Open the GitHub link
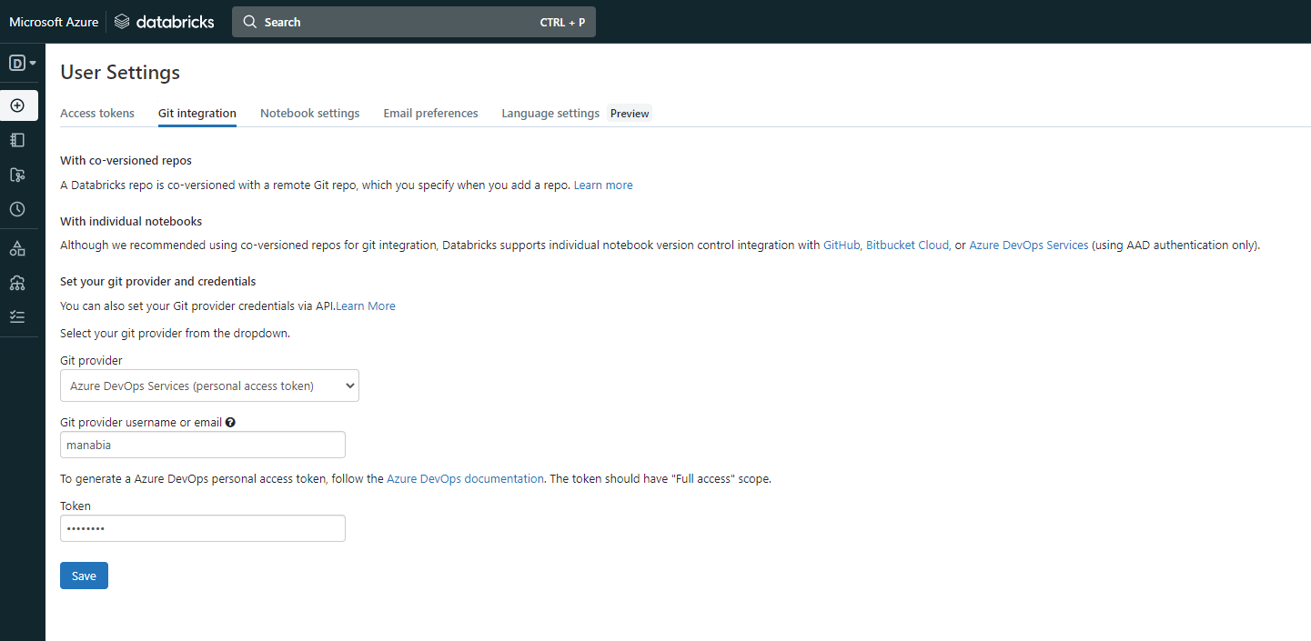1311x641 pixels. pos(842,245)
